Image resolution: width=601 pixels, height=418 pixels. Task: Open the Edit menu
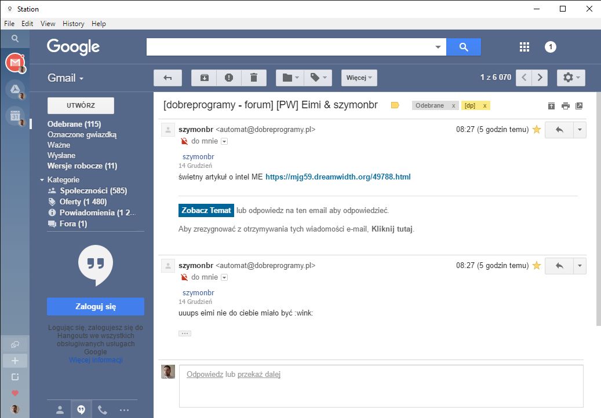click(x=27, y=24)
